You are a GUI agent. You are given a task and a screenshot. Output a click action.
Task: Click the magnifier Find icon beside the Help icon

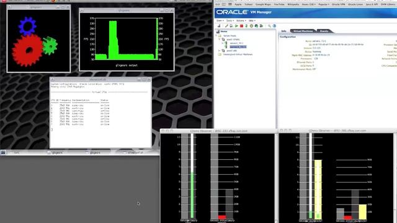pos(269,26)
